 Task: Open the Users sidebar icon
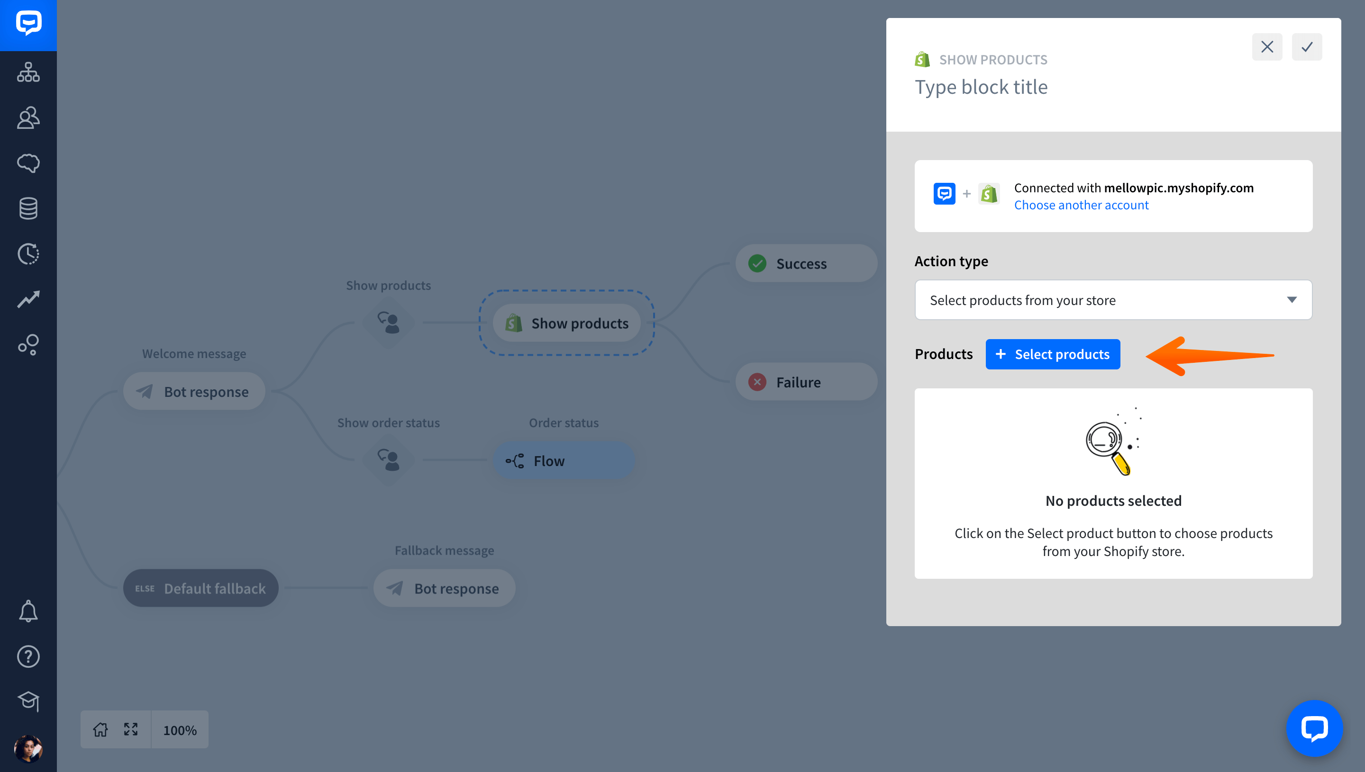pos(28,118)
